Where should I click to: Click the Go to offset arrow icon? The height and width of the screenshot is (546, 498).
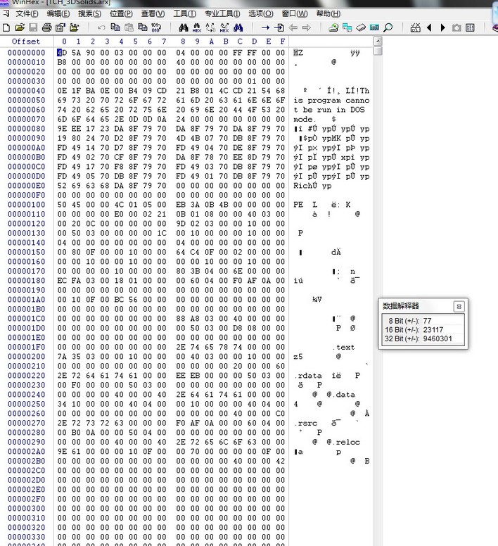[x=266, y=27]
